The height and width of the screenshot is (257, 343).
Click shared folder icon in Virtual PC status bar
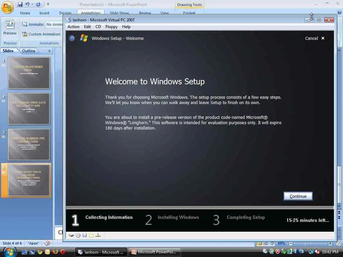(x=91, y=235)
